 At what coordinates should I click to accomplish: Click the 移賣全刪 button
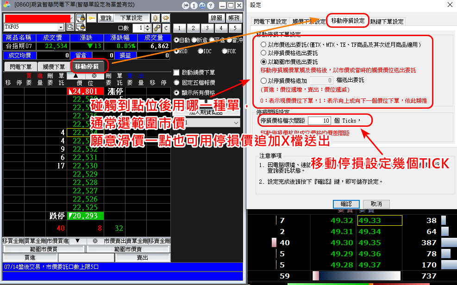click(160, 241)
